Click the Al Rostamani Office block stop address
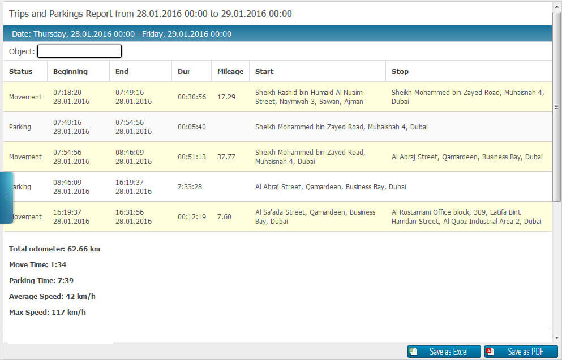This screenshot has width=562, height=360. tap(466, 217)
